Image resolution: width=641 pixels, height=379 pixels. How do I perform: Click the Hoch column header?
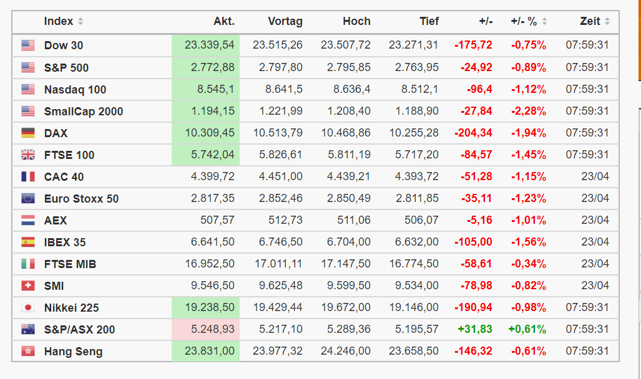356,21
